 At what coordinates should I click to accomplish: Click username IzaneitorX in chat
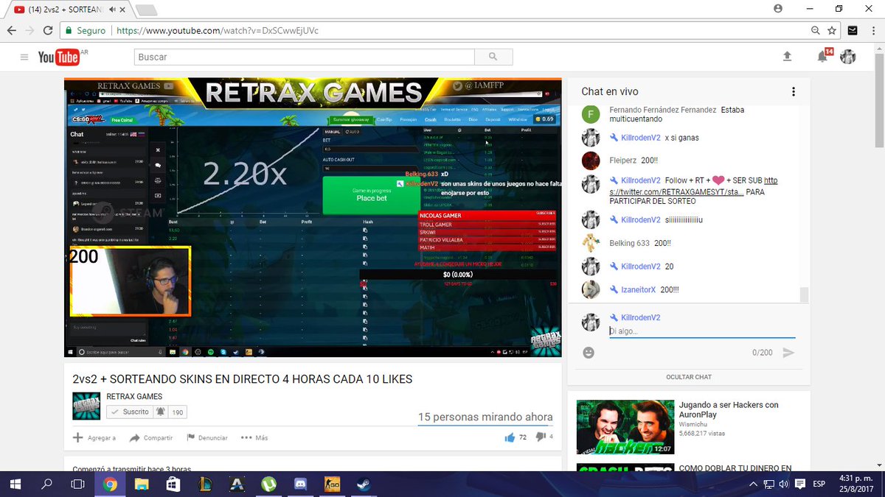(638, 290)
